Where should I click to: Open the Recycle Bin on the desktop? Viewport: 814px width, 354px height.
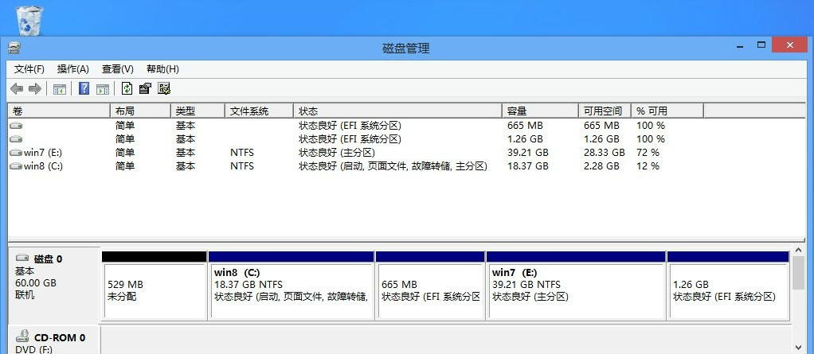30,20
